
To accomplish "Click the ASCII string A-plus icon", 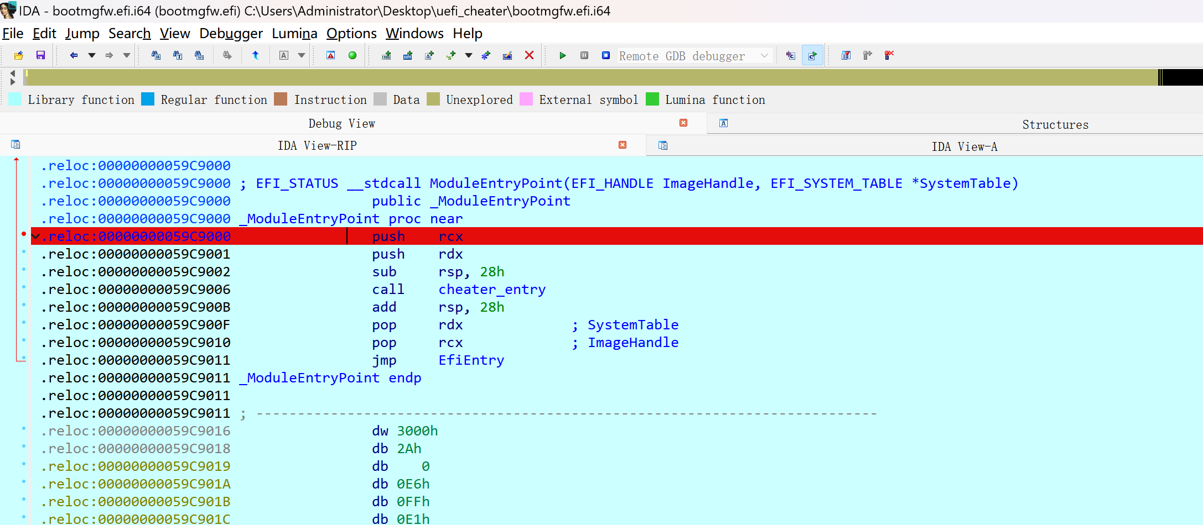I will click(429, 55).
